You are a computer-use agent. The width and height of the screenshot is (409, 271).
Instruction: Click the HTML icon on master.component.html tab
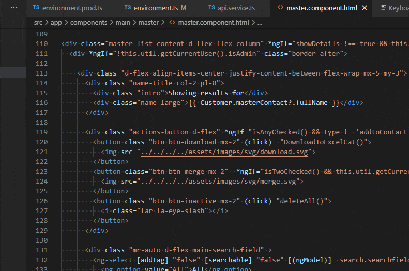click(280, 8)
